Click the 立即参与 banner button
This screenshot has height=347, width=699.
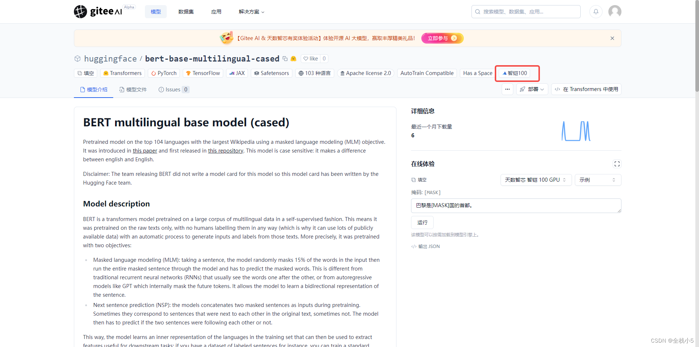(x=442, y=38)
